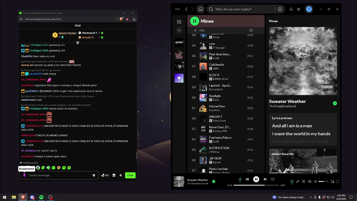Open MadnessFT leaderboard entry
The width and height of the screenshot is (357, 201).
click(x=91, y=33)
